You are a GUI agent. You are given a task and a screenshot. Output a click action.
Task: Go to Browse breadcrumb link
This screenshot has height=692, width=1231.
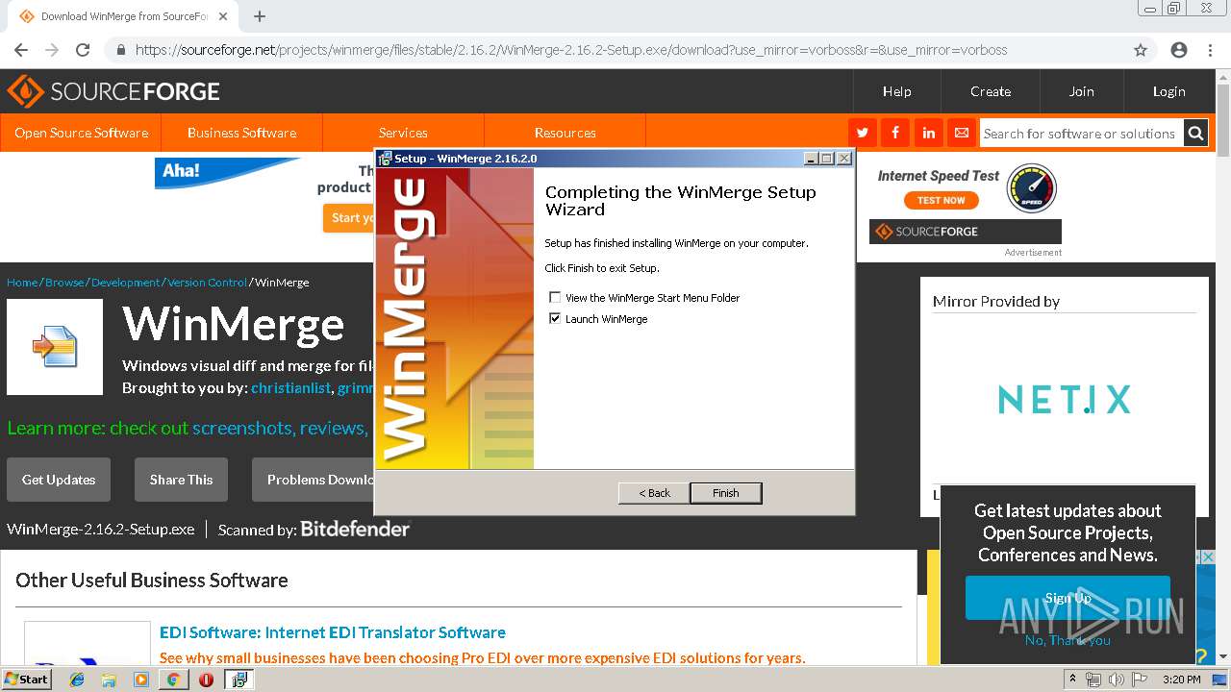(x=64, y=283)
